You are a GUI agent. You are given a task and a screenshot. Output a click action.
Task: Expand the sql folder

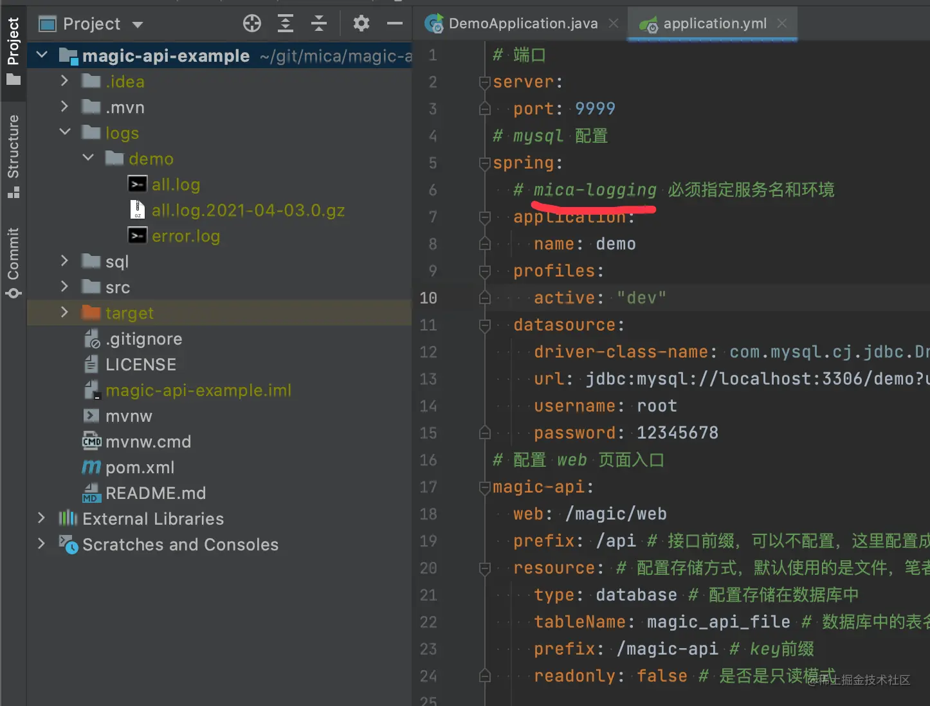(x=64, y=260)
